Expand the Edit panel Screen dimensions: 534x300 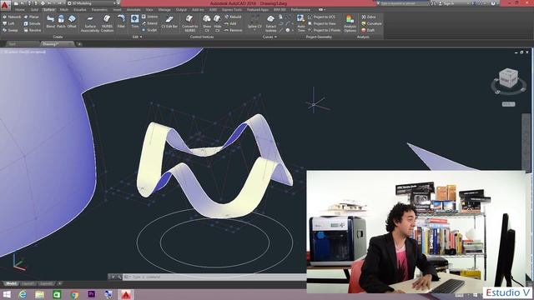pyautogui.click(x=137, y=37)
